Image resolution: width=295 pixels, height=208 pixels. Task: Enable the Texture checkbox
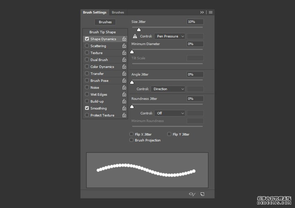[x=87, y=53]
